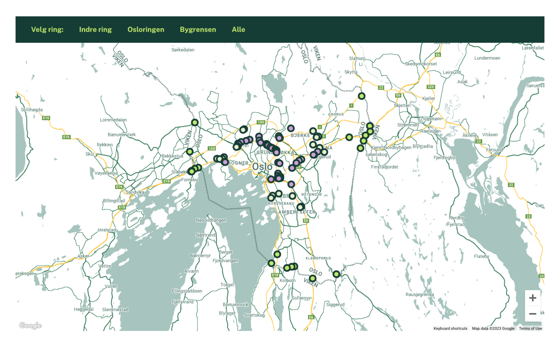Click the Slemmestad place label
560x350 pixels.
click(115, 309)
